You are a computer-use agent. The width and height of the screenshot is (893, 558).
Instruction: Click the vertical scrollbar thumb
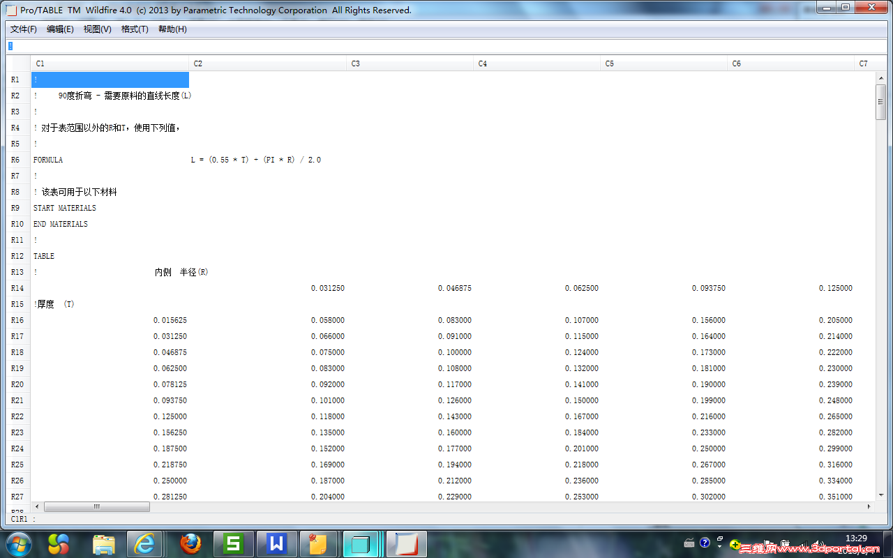880,102
